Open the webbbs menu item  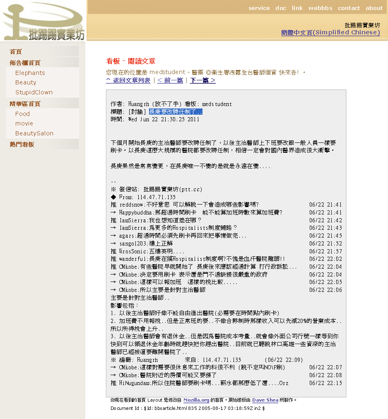321,8
